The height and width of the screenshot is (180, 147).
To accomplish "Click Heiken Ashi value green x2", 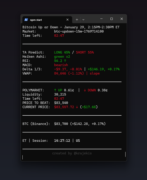I will (62, 57).
